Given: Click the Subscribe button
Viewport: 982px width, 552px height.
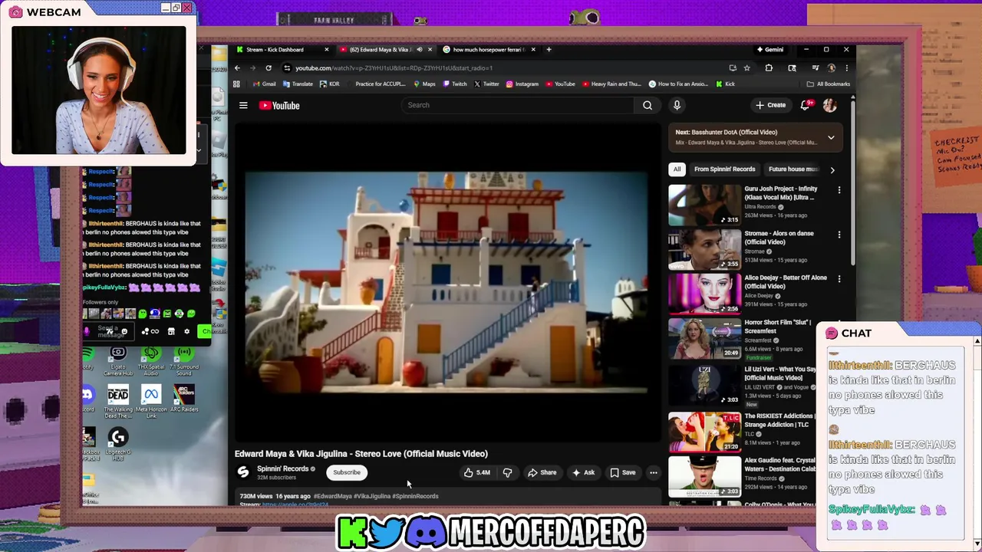Looking at the screenshot, I should [347, 472].
